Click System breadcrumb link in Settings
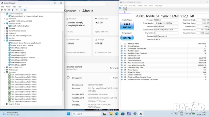Image resolution: width=209 pixels, height=117 pixels. coord(70,11)
